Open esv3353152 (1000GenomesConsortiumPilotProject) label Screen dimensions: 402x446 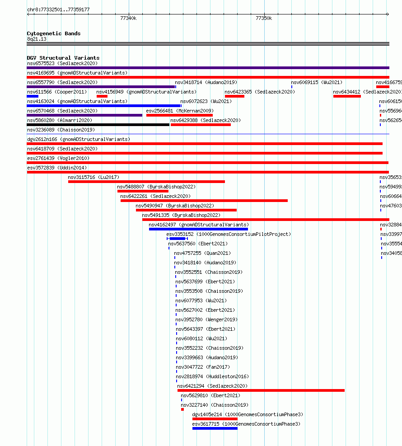(x=229, y=234)
